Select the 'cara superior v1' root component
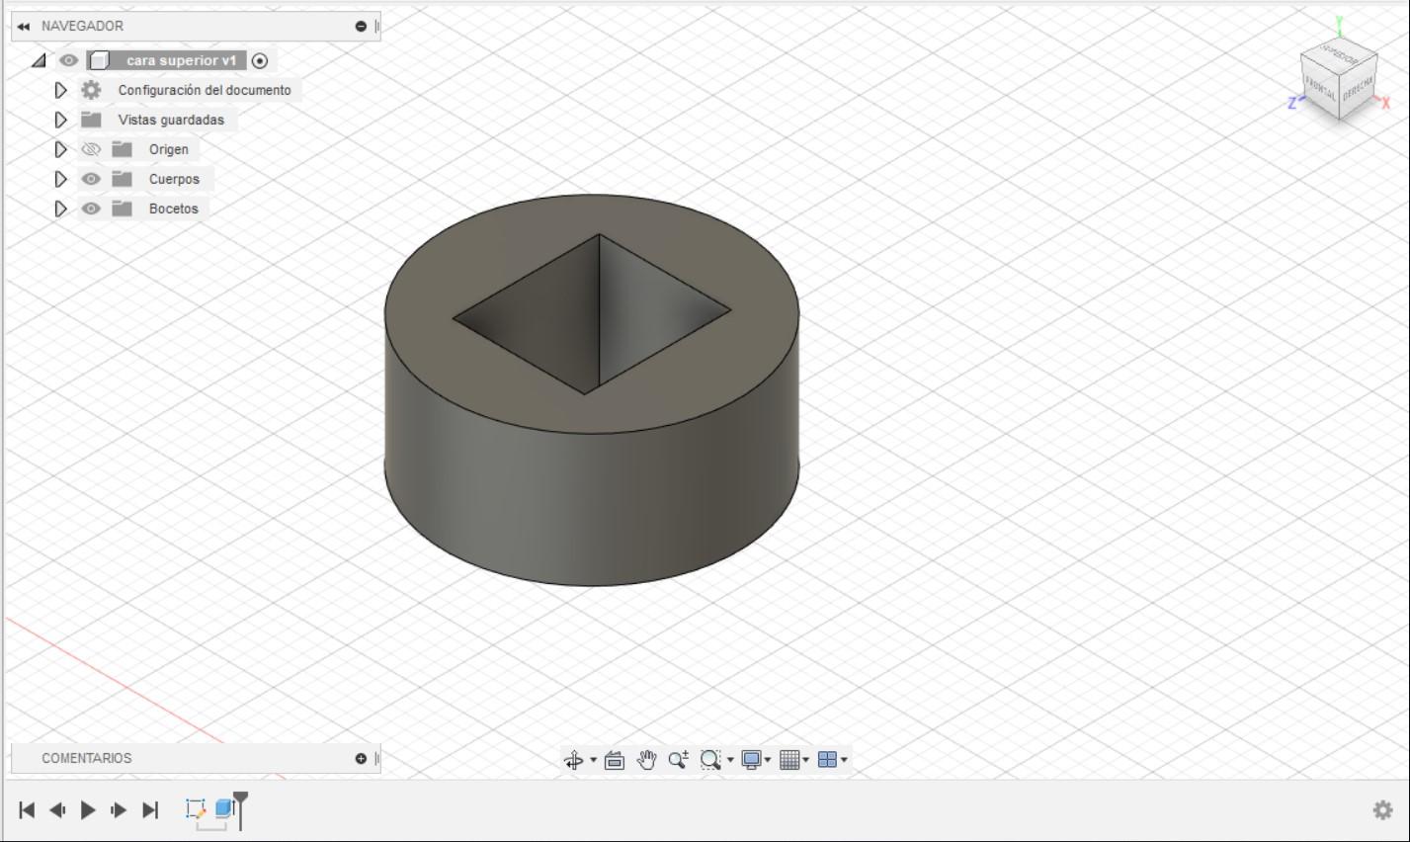The height and width of the screenshot is (842, 1410). coord(182,61)
